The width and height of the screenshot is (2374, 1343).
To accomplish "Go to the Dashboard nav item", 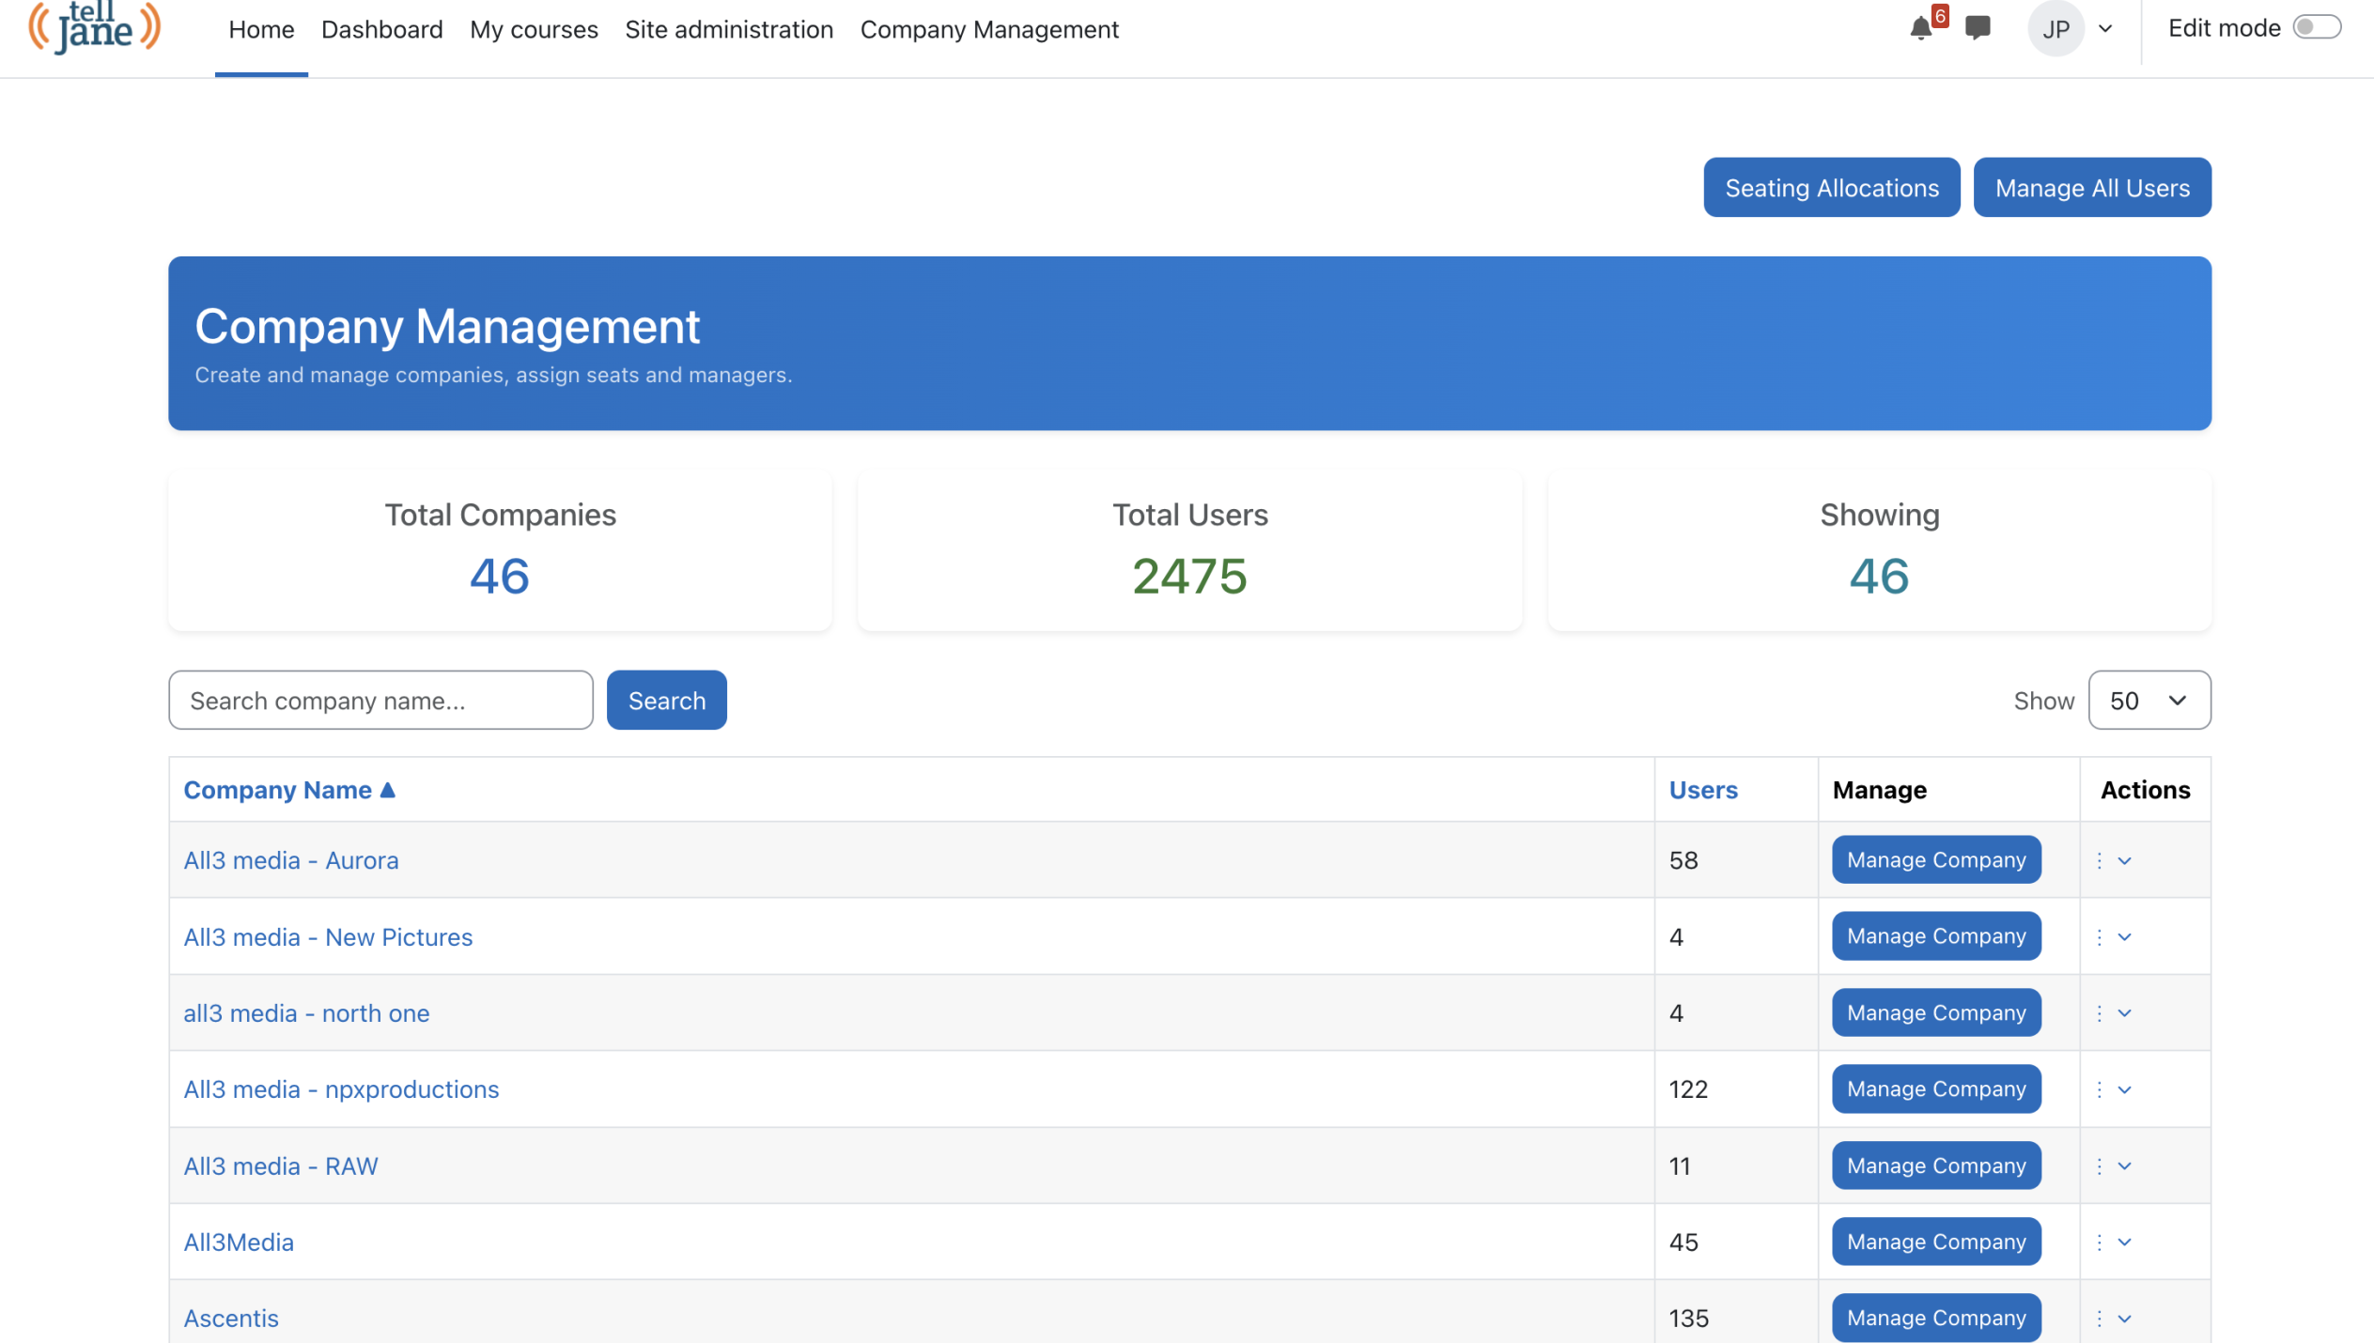I will pos(381,29).
